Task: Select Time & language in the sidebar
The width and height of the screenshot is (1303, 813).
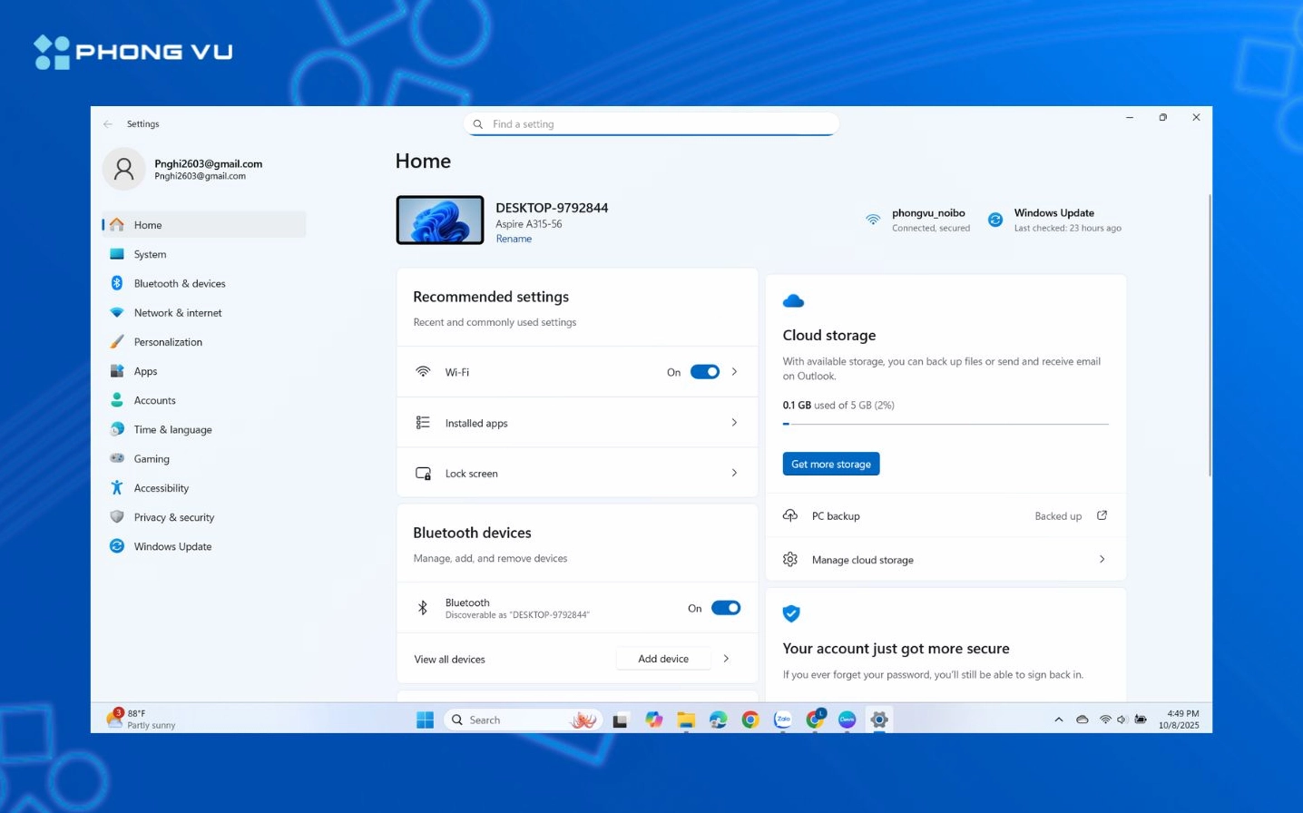Action: (172, 429)
